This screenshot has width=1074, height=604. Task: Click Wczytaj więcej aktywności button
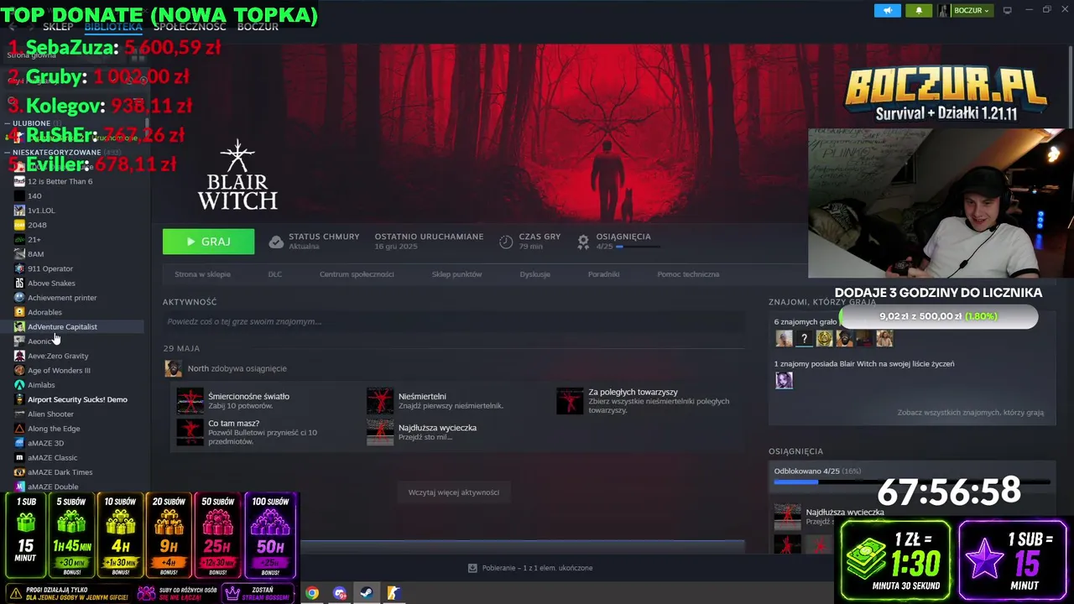454,492
